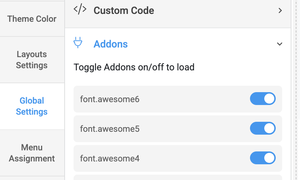Viewport: 300px width, 180px height.
Task: Click the Addons heading text
Action: coord(110,44)
